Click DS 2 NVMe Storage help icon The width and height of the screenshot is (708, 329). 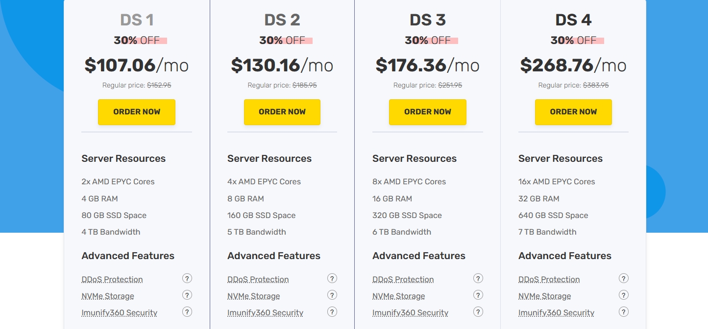click(332, 295)
